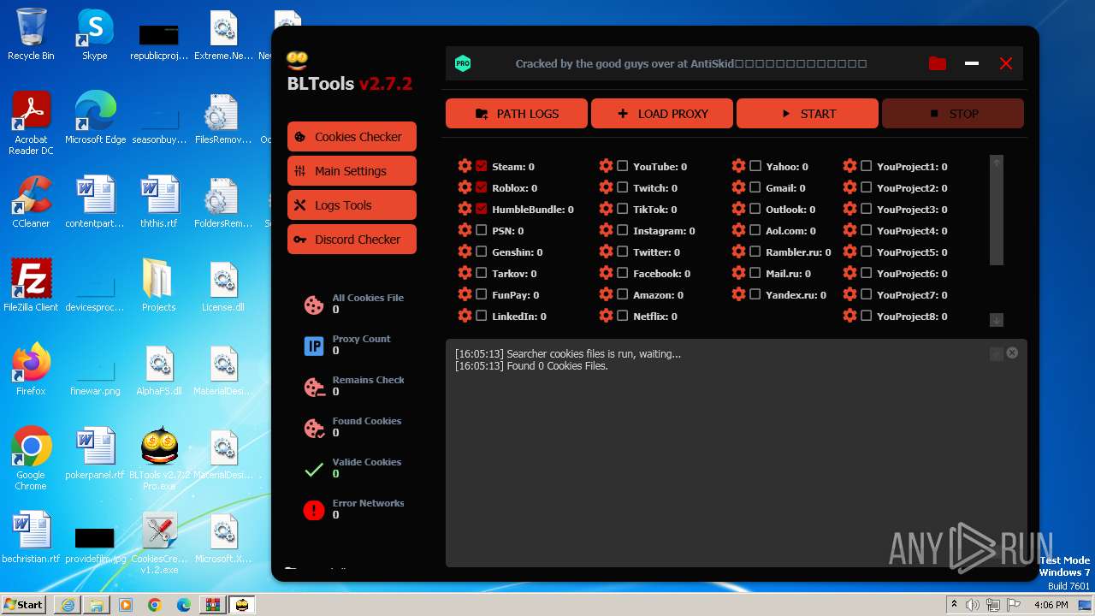Screen dimensions: 1095x616
Task: Open the Cookies Checker section
Action: point(352,137)
